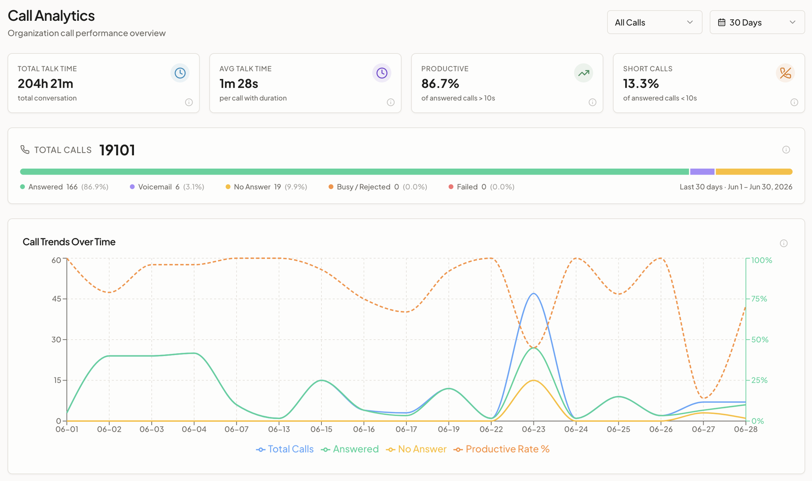The height and width of the screenshot is (481, 812).
Task: Open info tooltip on Total Calls panel
Action: (x=786, y=150)
